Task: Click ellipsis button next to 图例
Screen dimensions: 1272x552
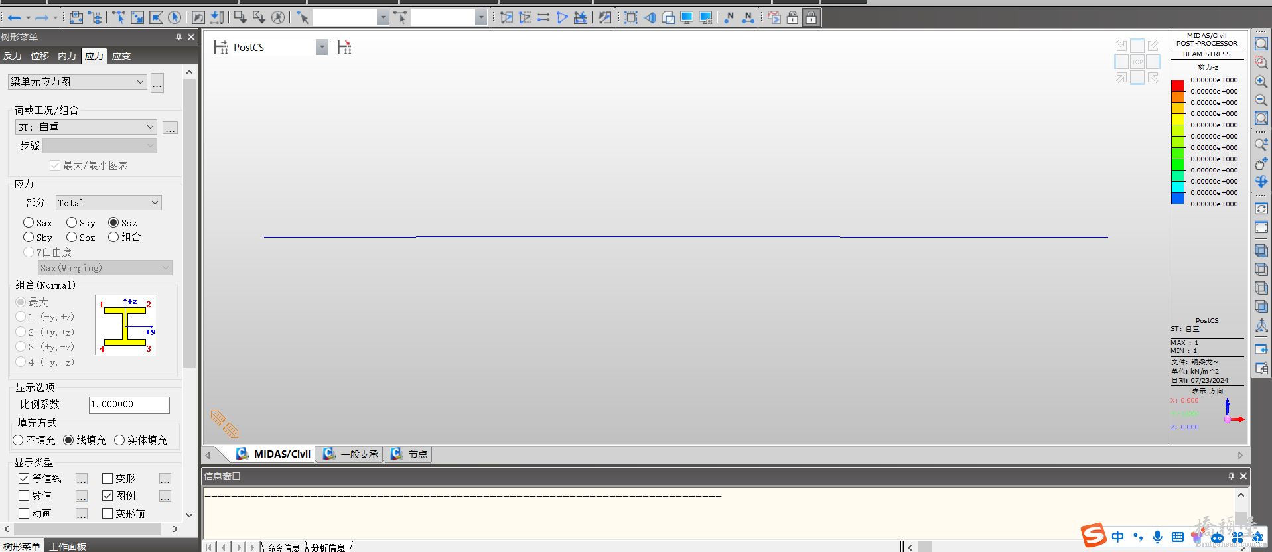Action: [x=165, y=496]
